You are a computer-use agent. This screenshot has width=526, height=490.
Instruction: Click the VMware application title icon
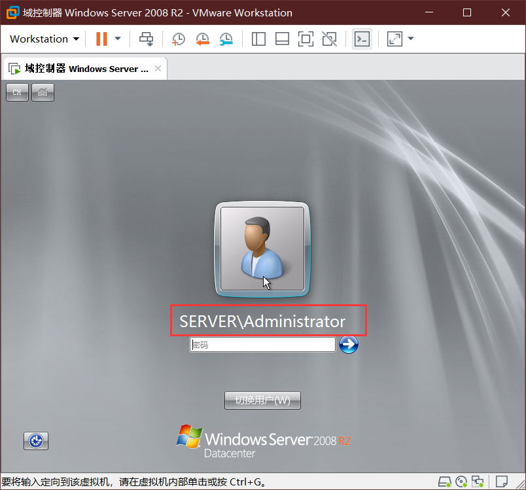(x=12, y=12)
